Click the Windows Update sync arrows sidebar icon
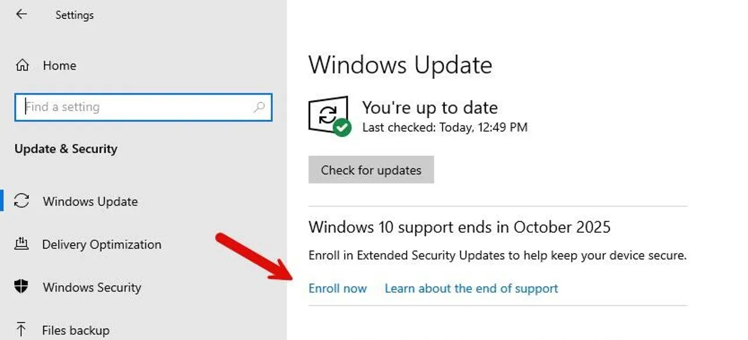 pyautogui.click(x=22, y=201)
